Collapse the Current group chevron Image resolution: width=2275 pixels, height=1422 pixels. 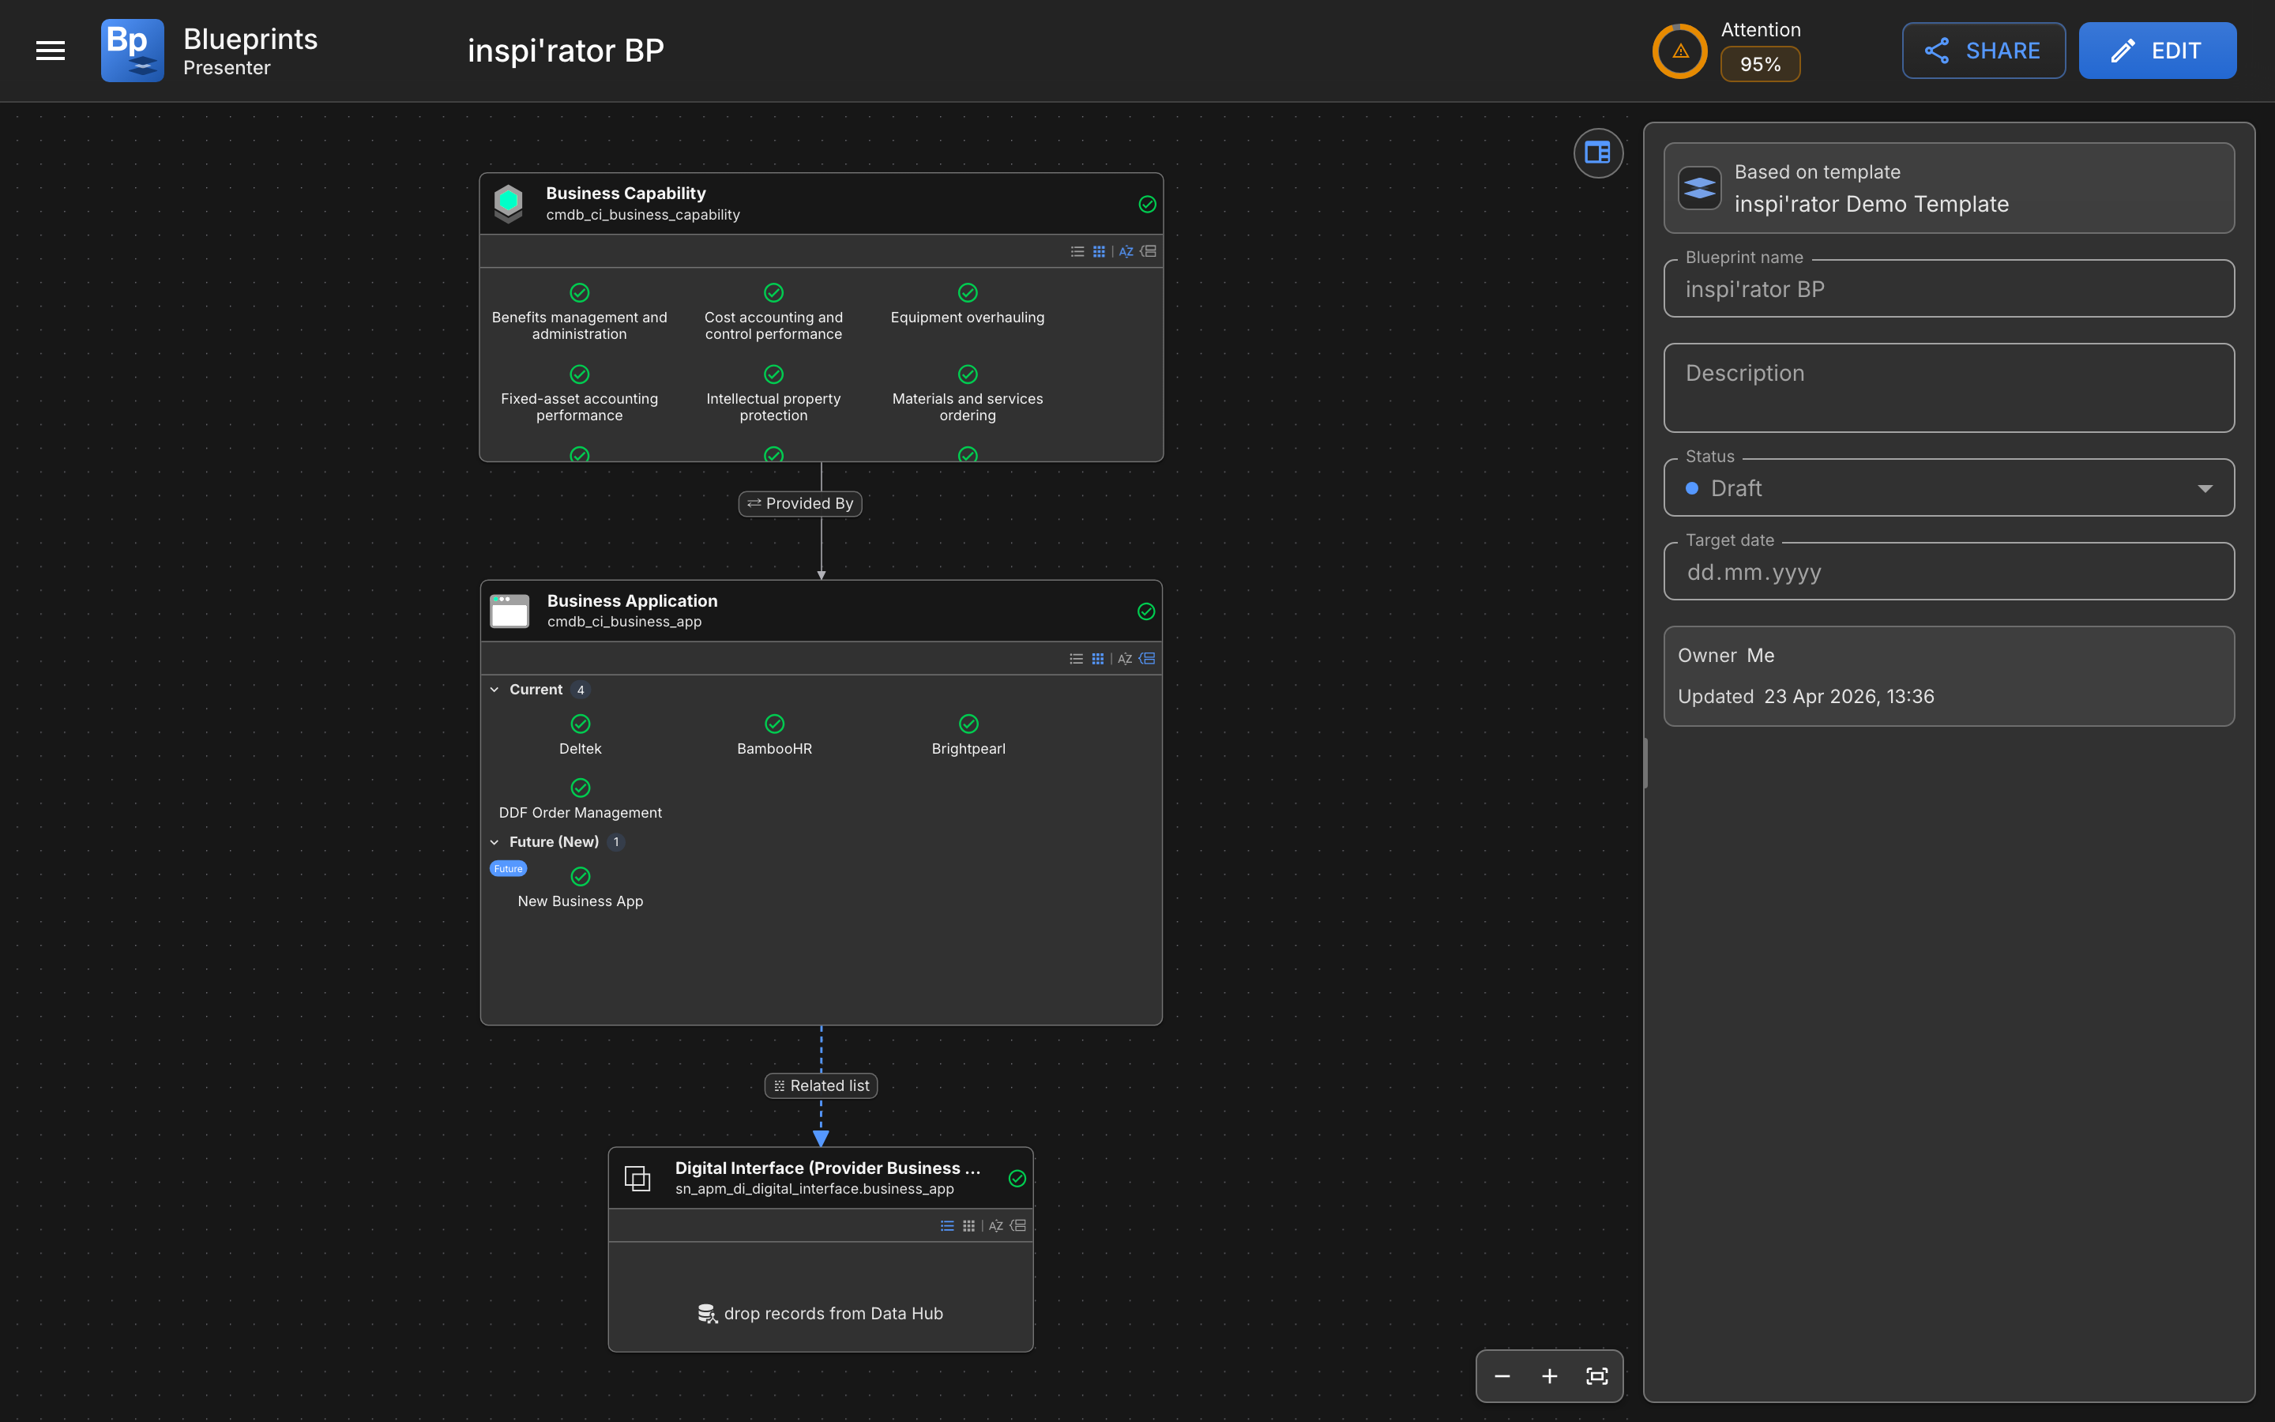point(494,690)
